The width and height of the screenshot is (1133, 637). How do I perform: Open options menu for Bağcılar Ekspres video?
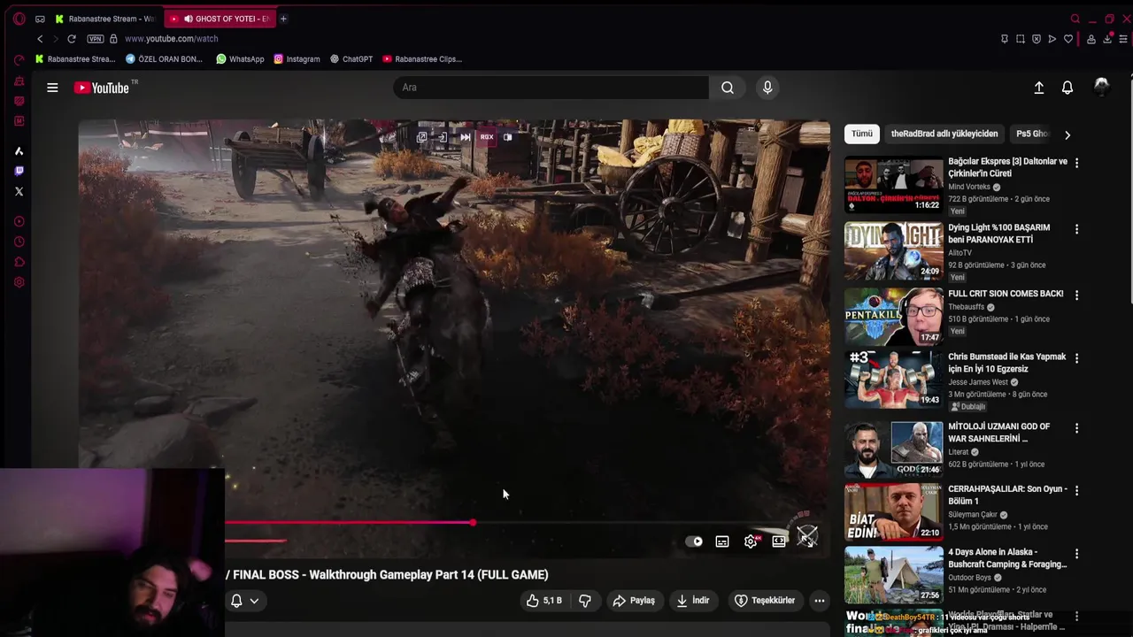[x=1076, y=163]
